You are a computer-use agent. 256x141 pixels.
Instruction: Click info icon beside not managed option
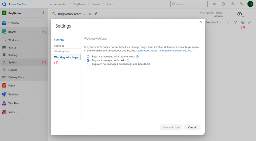(148, 64)
